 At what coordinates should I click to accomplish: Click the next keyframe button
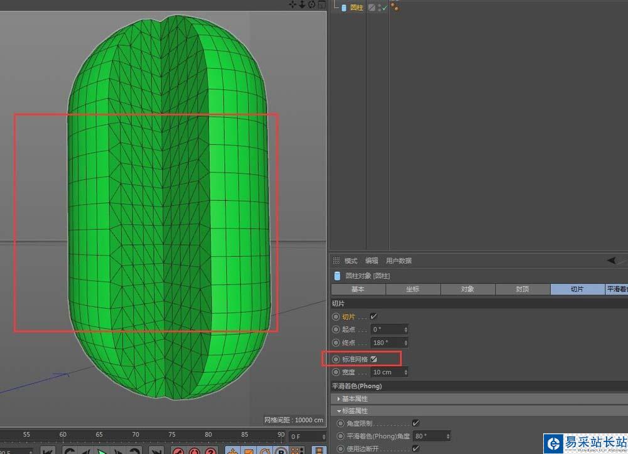tap(134, 451)
